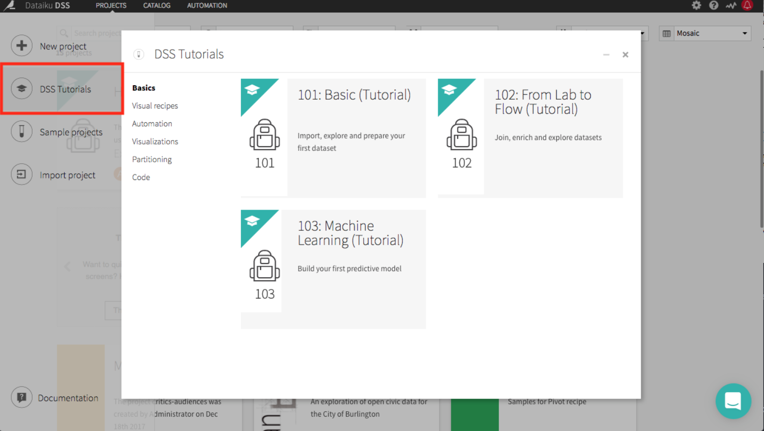The image size is (764, 431).
Task: Click 'Build your first predictive model' text
Action: tap(349, 268)
